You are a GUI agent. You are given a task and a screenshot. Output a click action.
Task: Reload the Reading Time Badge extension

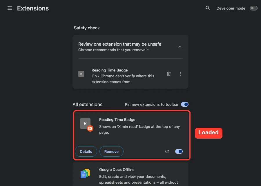[x=167, y=151]
